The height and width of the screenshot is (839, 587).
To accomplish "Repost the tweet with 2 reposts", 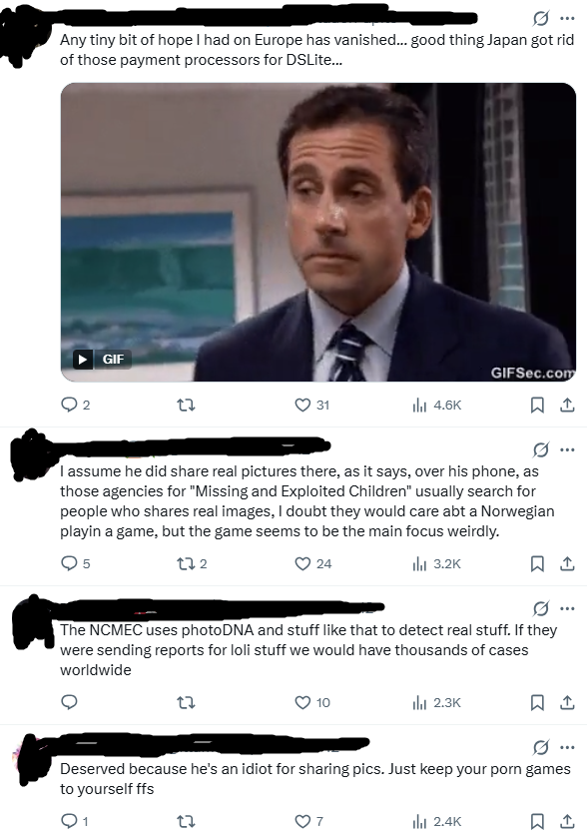I will point(192,563).
